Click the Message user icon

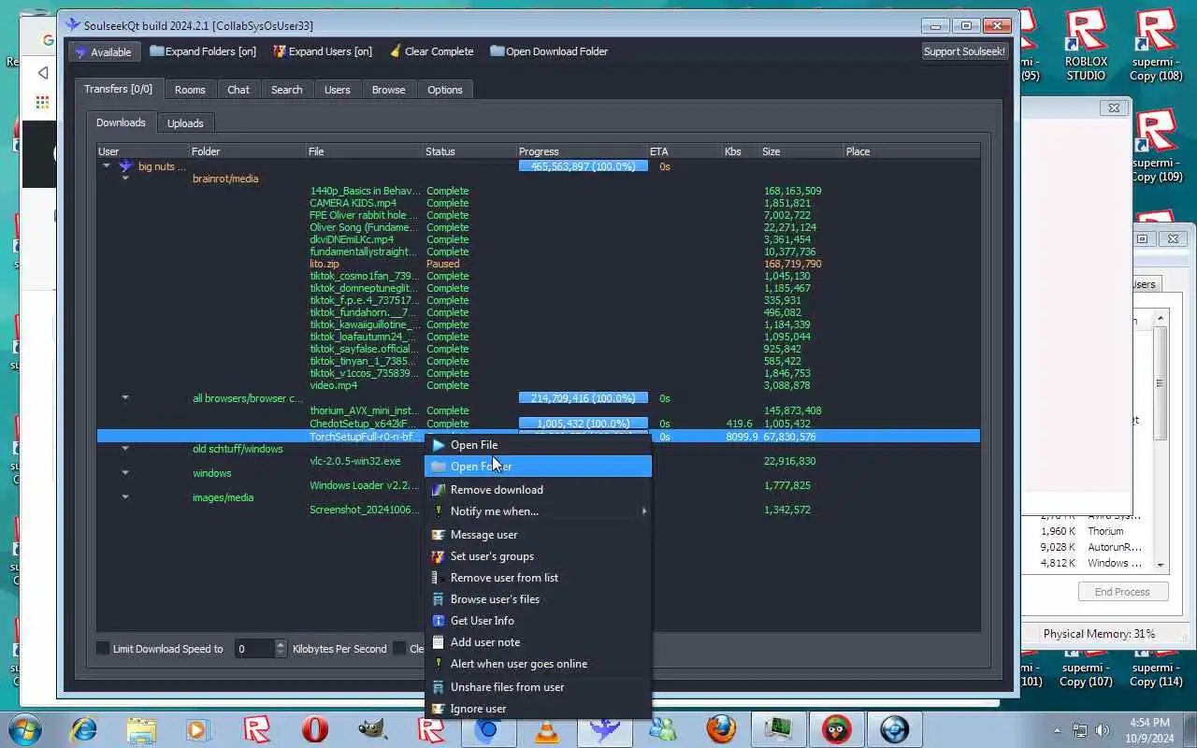tap(438, 535)
